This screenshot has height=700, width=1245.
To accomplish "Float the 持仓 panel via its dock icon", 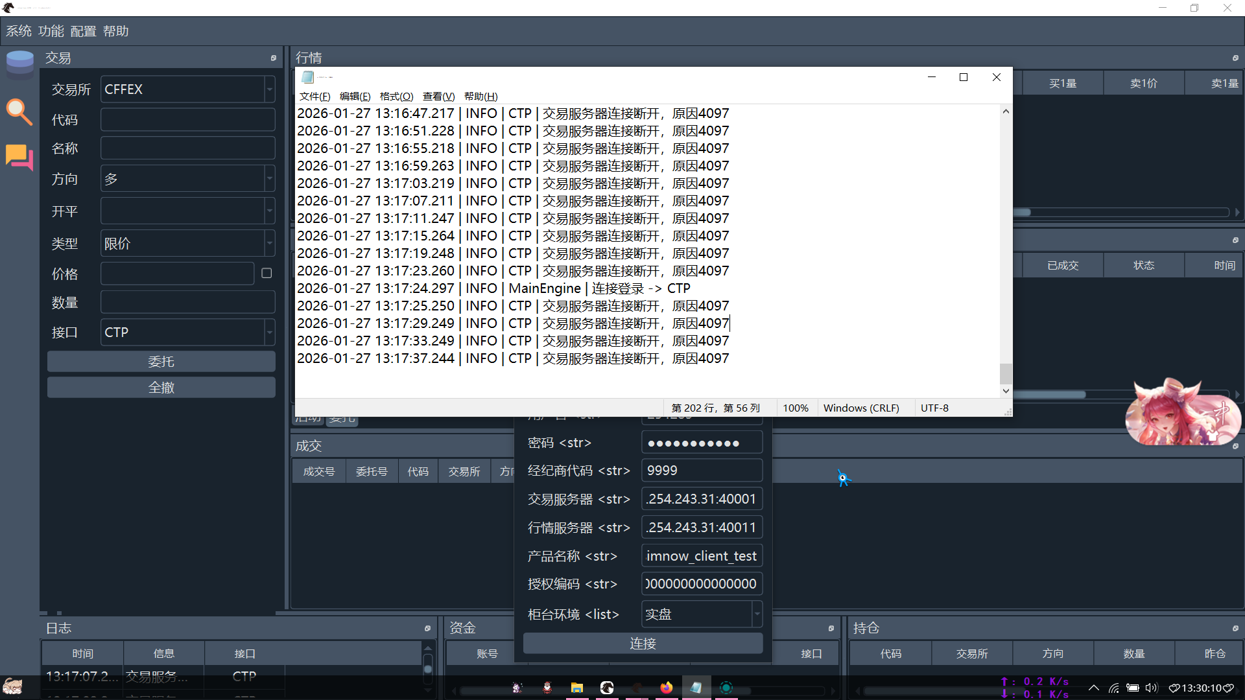I will 1235,628.
